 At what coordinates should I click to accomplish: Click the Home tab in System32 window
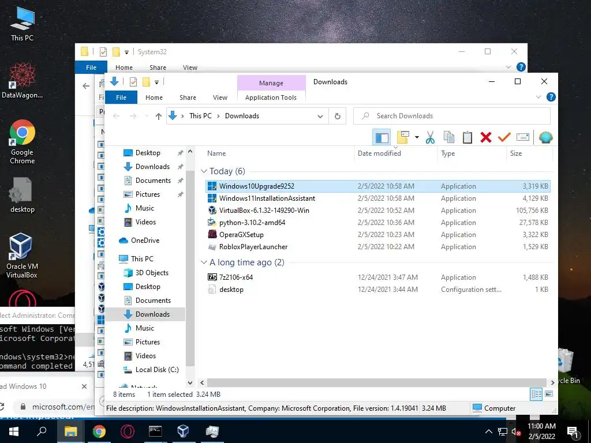point(124,67)
